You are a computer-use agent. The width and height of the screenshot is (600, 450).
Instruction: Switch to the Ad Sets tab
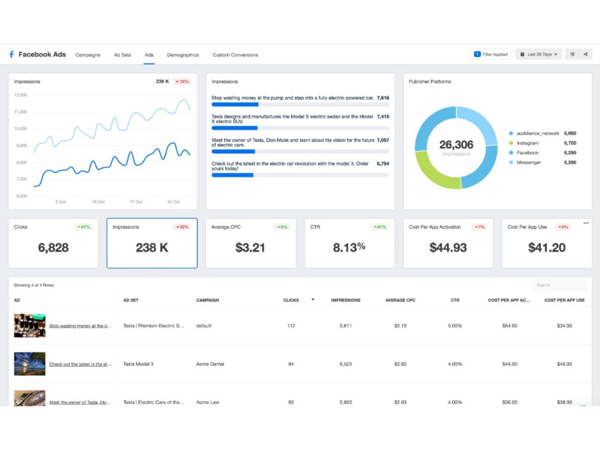[x=122, y=55]
